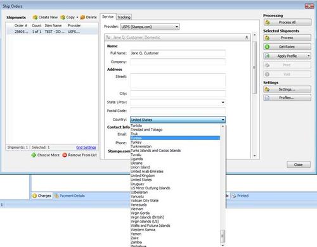Collapse the To: Jane Q. Customer section
This screenshot has width=317, height=247.
point(247,37)
